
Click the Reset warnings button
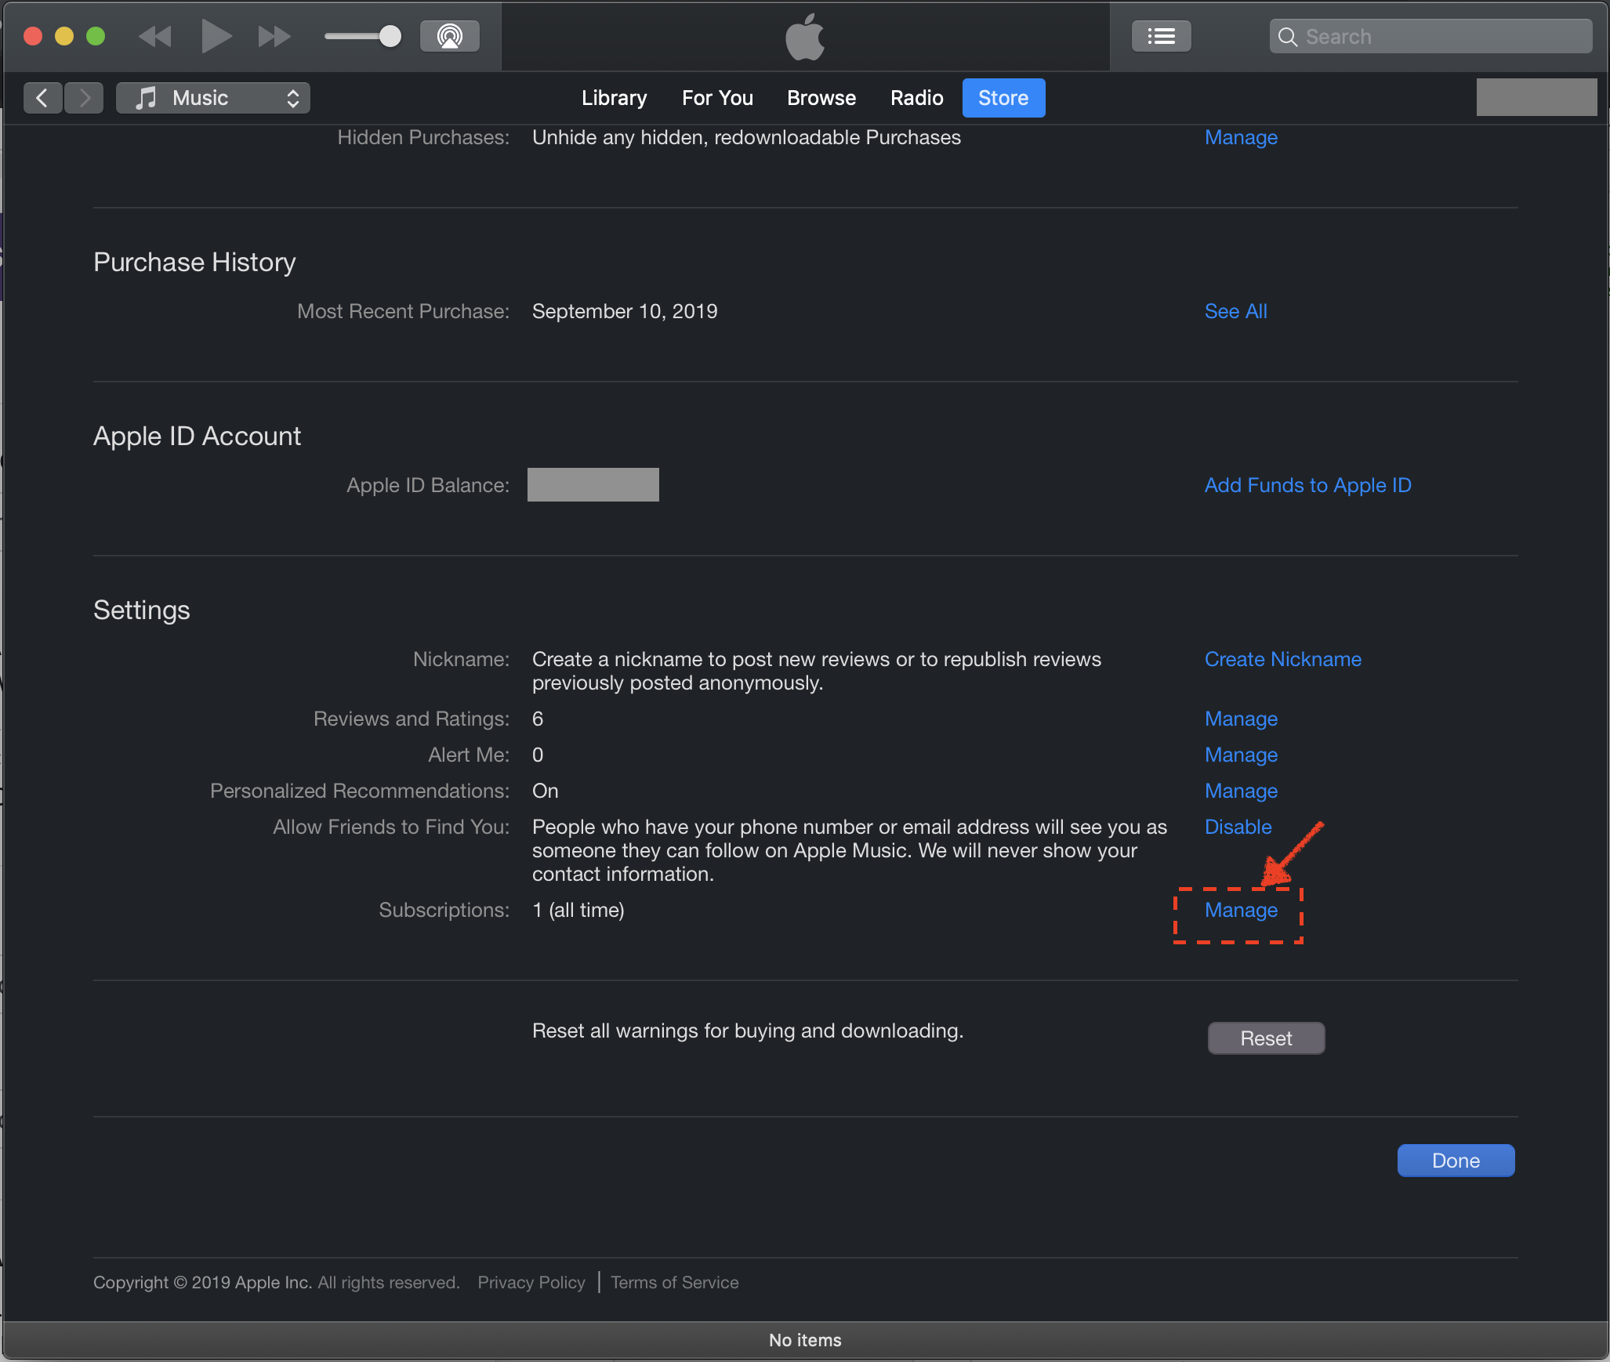[x=1265, y=1038]
